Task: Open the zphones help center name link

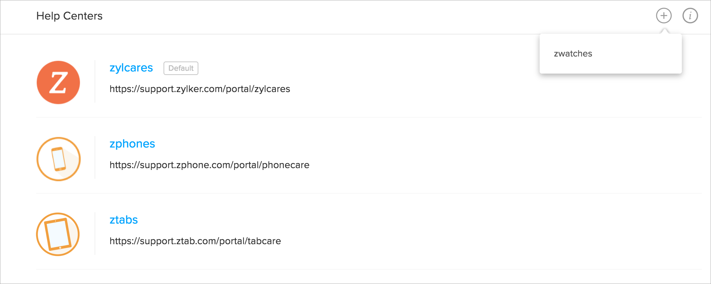Action: [x=132, y=144]
